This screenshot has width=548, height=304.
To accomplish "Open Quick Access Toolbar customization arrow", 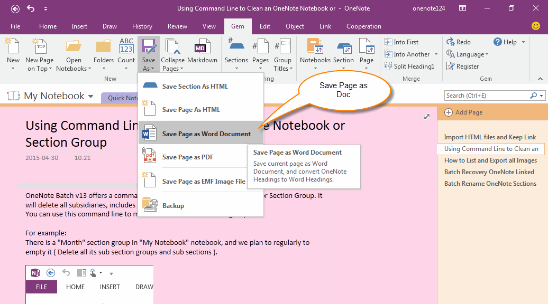I will click(x=45, y=9).
